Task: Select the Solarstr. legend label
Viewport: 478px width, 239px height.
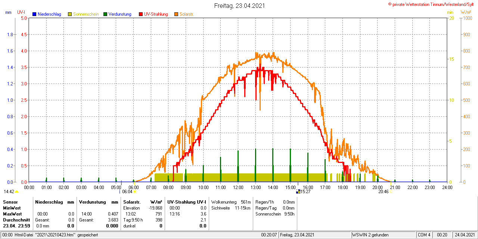Action: tap(187, 14)
